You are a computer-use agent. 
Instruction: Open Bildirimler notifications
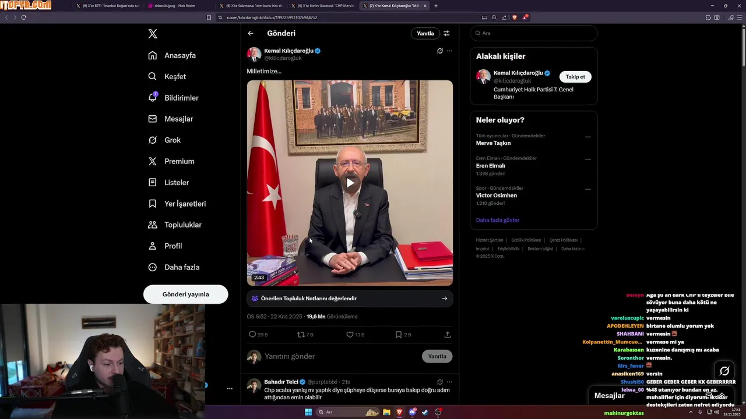pos(173,98)
